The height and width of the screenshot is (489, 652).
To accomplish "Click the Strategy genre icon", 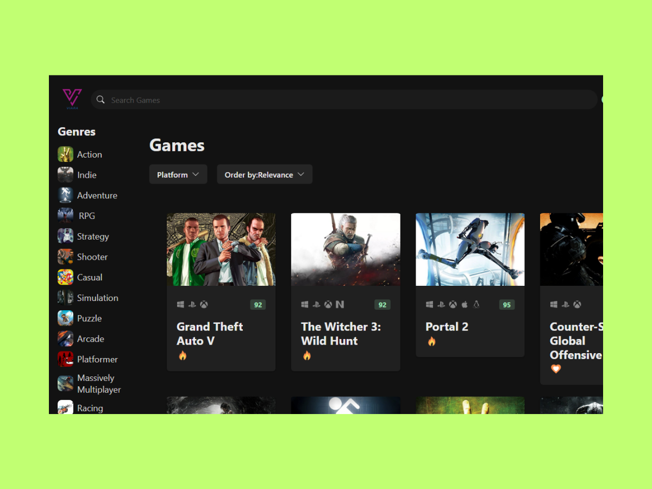I will point(65,236).
